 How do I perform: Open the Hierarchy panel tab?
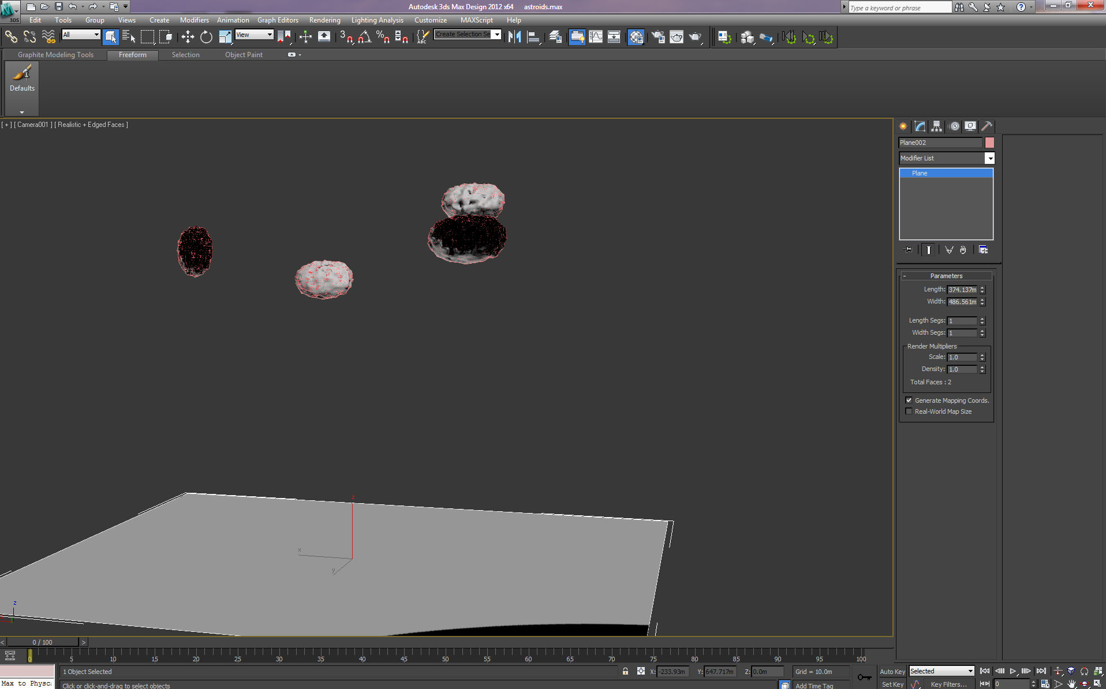coord(936,126)
